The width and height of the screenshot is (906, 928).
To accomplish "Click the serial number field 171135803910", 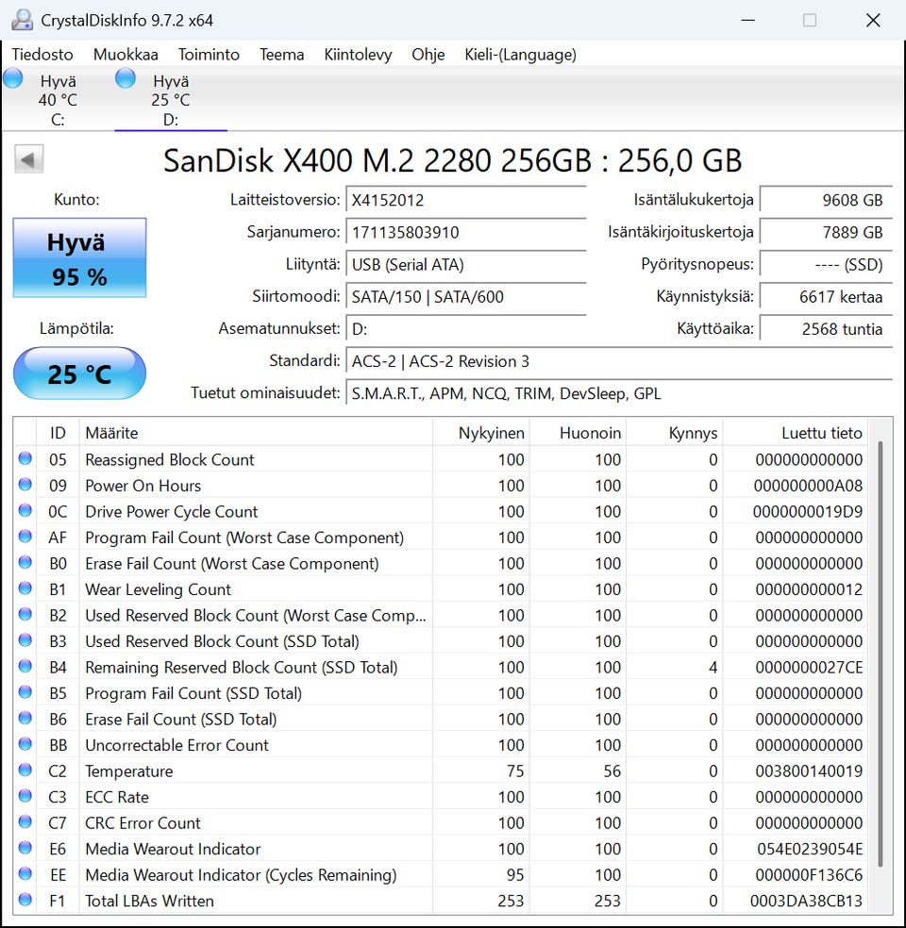I will click(x=466, y=232).
